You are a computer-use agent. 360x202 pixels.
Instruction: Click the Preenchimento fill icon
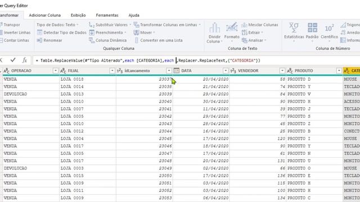pos(92,33)
